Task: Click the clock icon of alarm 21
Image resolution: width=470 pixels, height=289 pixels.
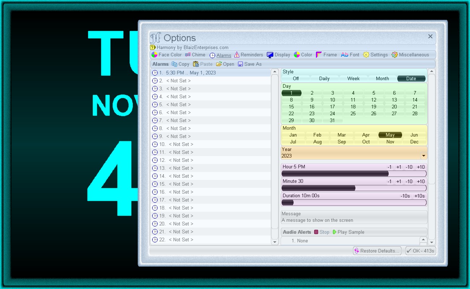Action: pyautogui.click(x=155, y=232)
